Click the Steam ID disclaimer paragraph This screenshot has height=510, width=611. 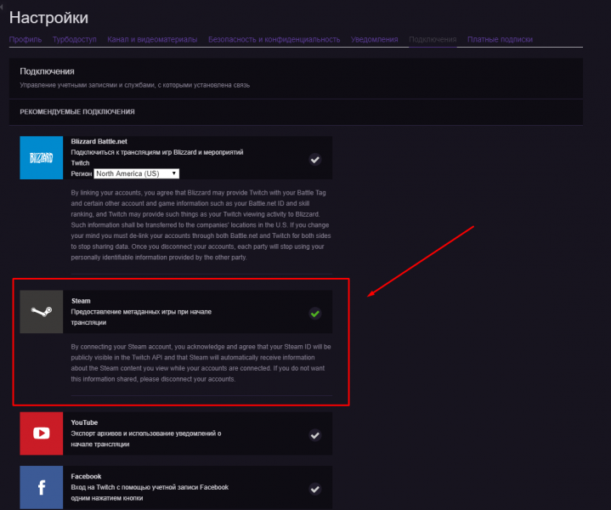pyautogui.click(x=201, y=363)
